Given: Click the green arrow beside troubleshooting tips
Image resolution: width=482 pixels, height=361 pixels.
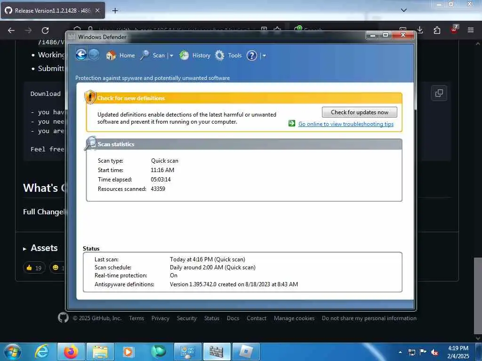Looking at the screenshot, I should tap(292, 124).
